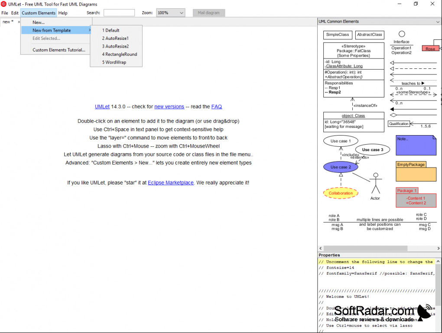Screen dimensions: 442x333
Task: Choose the 2 AutoResize1 template
Action: (116, 38)
